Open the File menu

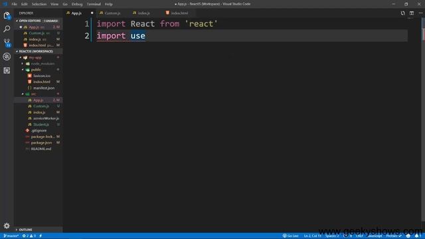pos(14,4)
